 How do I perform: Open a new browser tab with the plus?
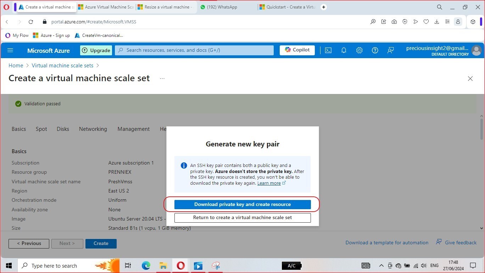pos(324,7)
